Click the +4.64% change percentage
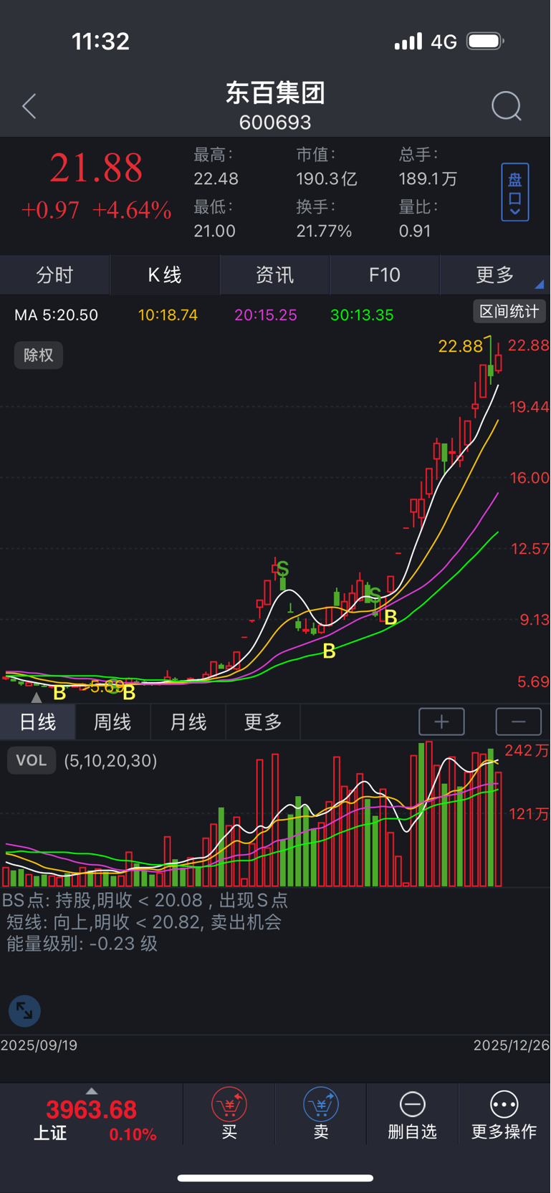Image resolution: width=551 pixels, height=1193 pixels. click(x=132, y=210)
